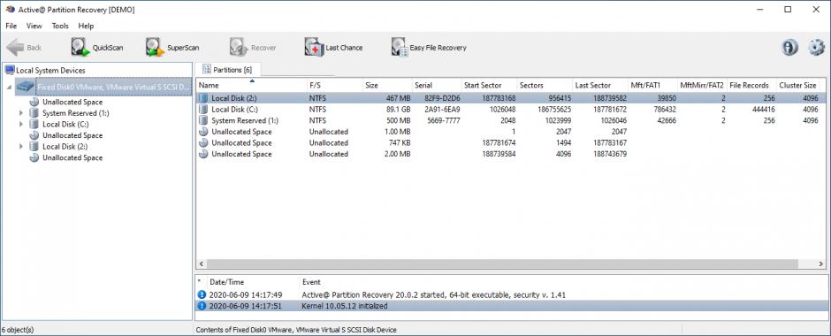Image resolution: width=831 pixels, height=336 pixels.
Task: Sort by Mft/FAT1 column header
Action: click(x=652, y=85)
